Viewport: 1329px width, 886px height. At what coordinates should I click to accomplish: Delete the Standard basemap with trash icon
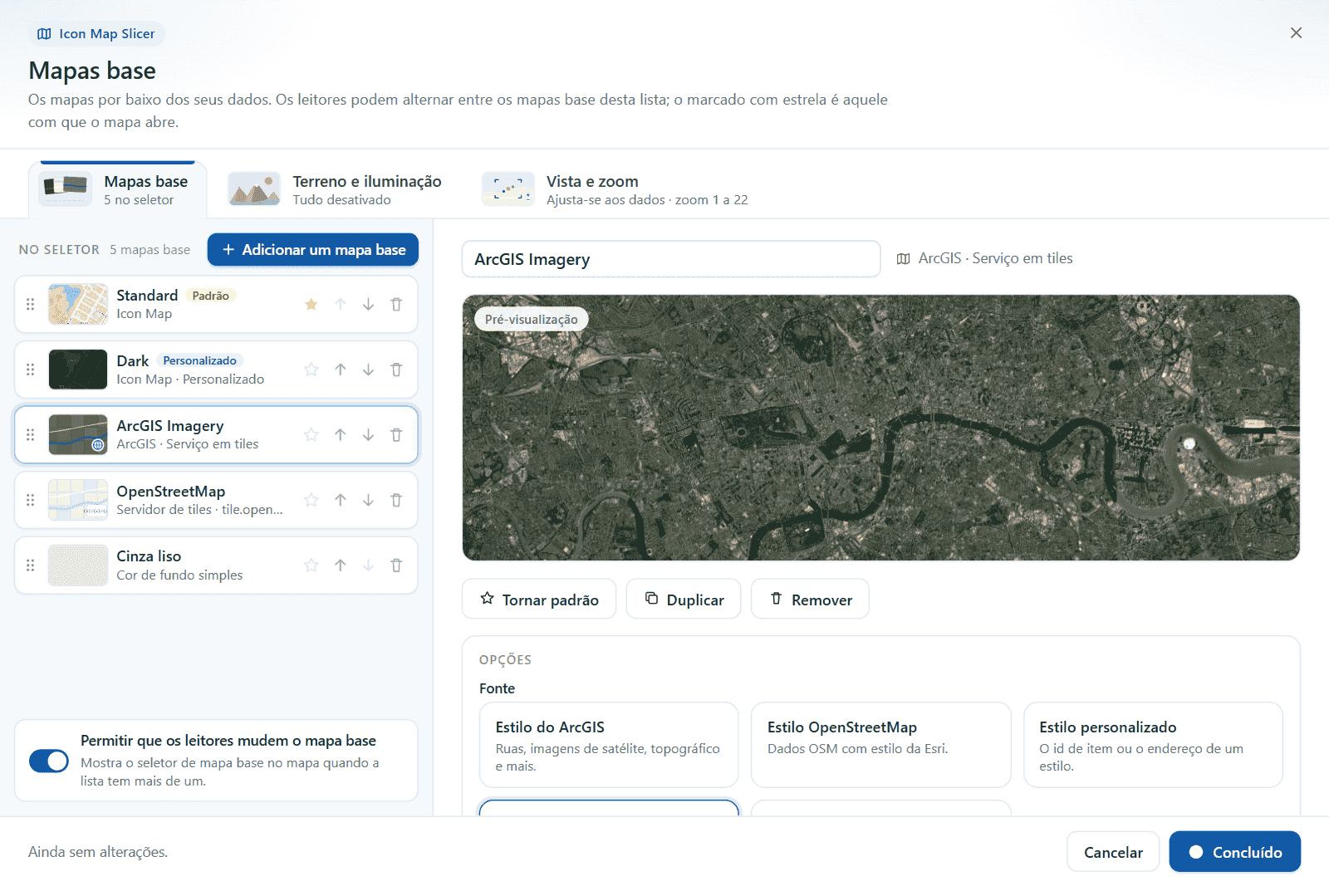click(x=396, y=305)
